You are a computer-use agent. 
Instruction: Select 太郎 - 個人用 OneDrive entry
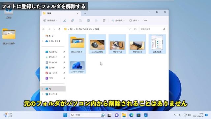coord(53,41)
